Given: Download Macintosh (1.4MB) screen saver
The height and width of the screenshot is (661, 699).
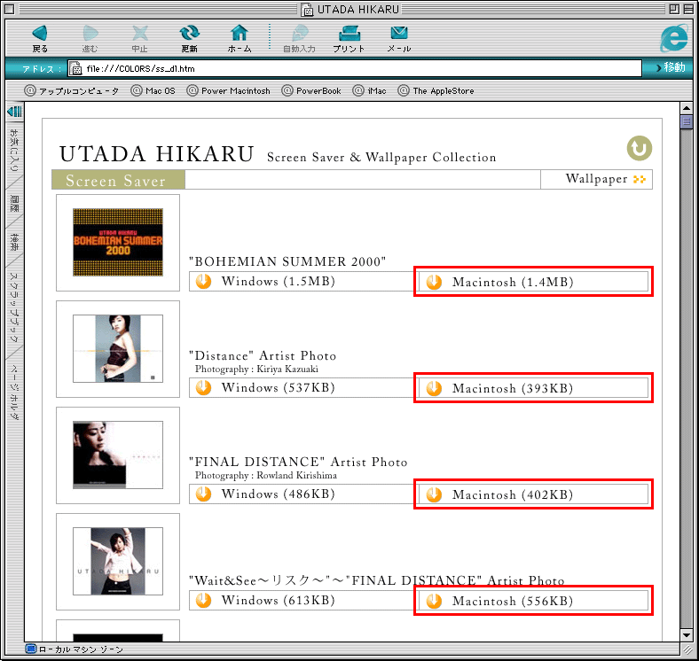Looking at the screenshot, I should (533, 282).
